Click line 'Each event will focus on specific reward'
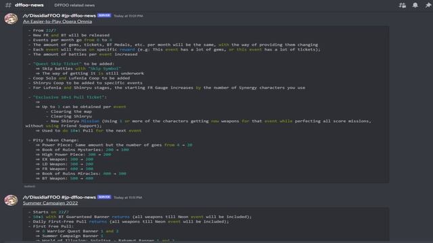The height and width of the screenshot is (243, 433). click(x=175, y=49)
